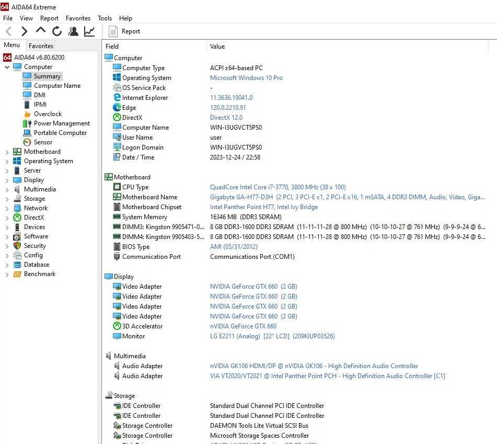Go back with the left arrow toolbar icon
This screenshot has width=497, height=444.
pyautogui.click(x=9, y=31)
